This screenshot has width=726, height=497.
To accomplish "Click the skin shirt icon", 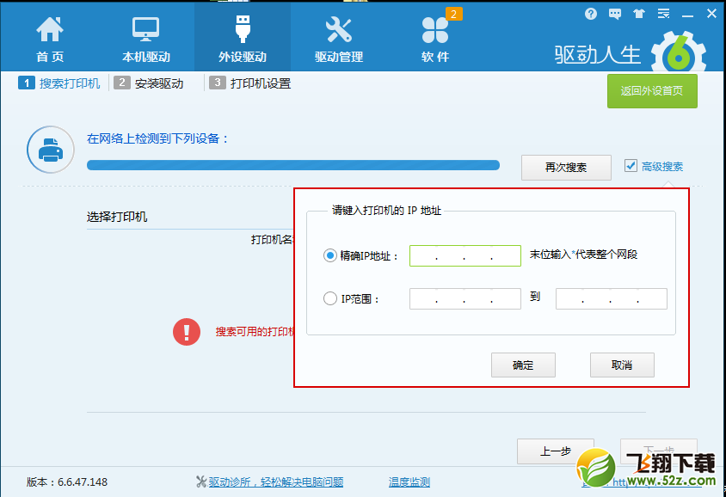I will point(639,14).
